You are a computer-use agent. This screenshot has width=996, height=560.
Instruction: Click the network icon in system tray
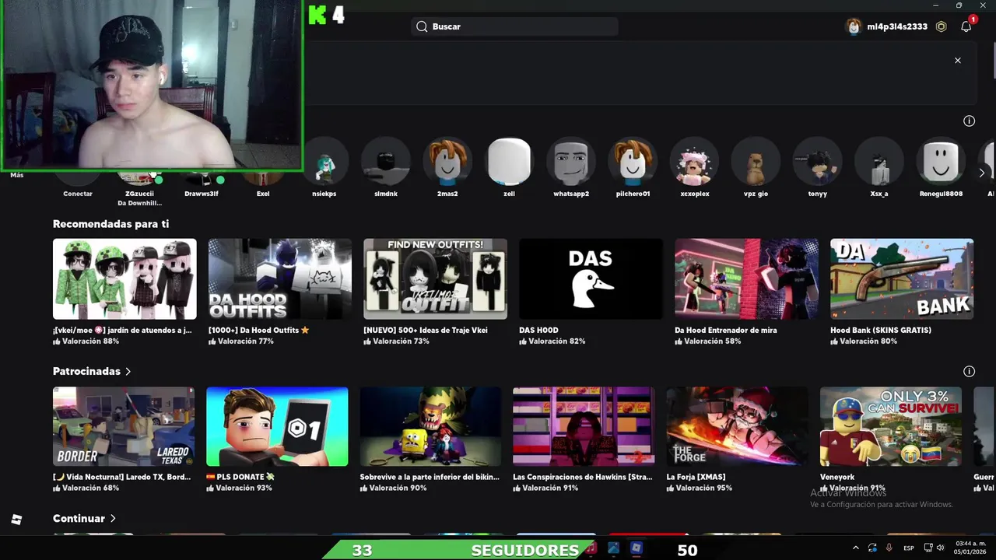(928, 548)
